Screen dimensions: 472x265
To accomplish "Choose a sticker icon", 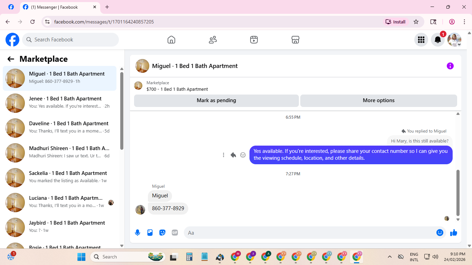I will click(162, 233).
